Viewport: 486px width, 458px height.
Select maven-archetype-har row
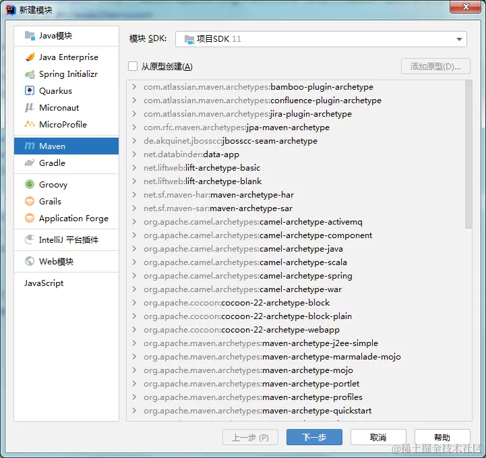(296, 195)
